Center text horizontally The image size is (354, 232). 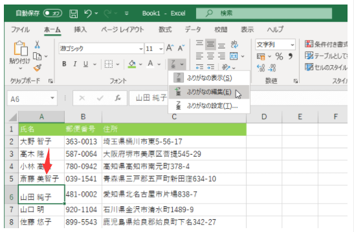pos(210,56)
